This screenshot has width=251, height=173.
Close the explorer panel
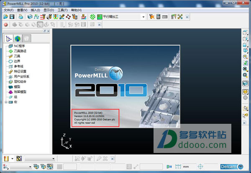coord(48,31)
